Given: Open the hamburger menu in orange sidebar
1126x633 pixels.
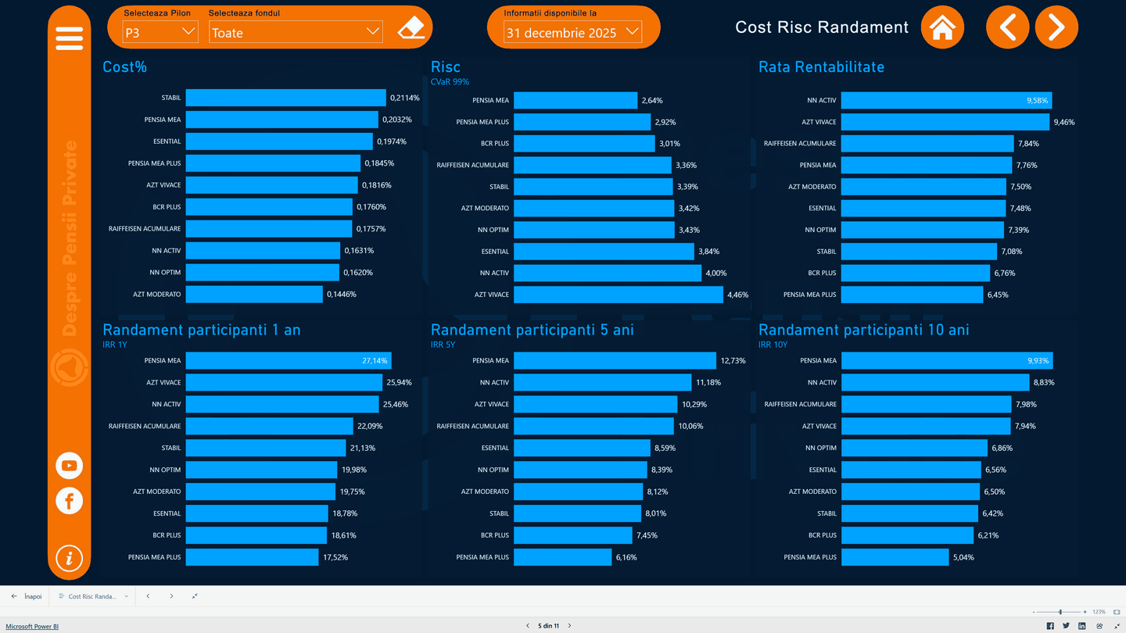Looking at the screenshot, I should [69, 38].
